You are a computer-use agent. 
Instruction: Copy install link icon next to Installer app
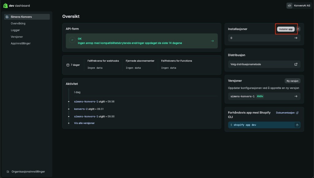298,29
